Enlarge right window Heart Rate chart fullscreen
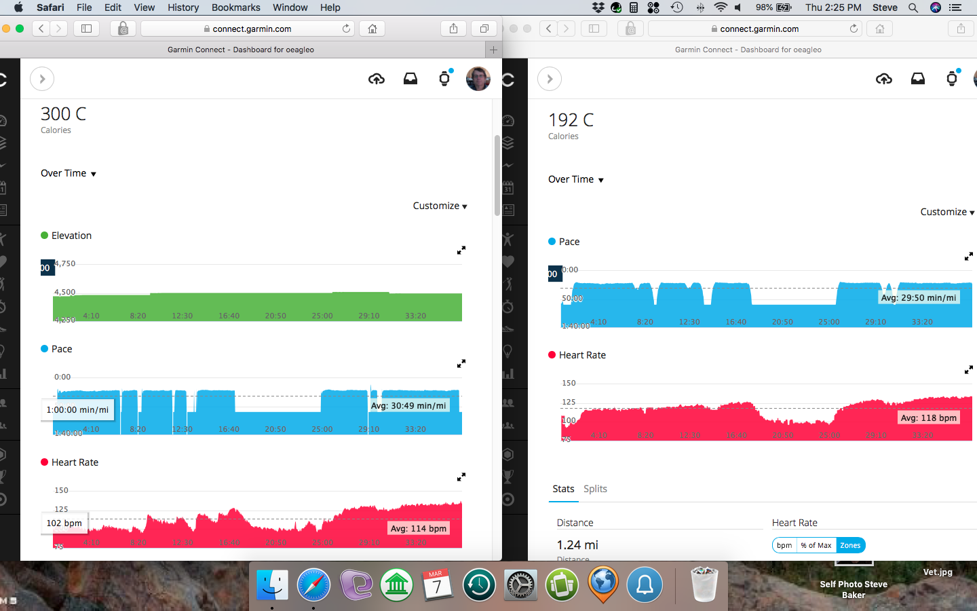This screenshot has width=977, height=611. click(x=969, y=370)
